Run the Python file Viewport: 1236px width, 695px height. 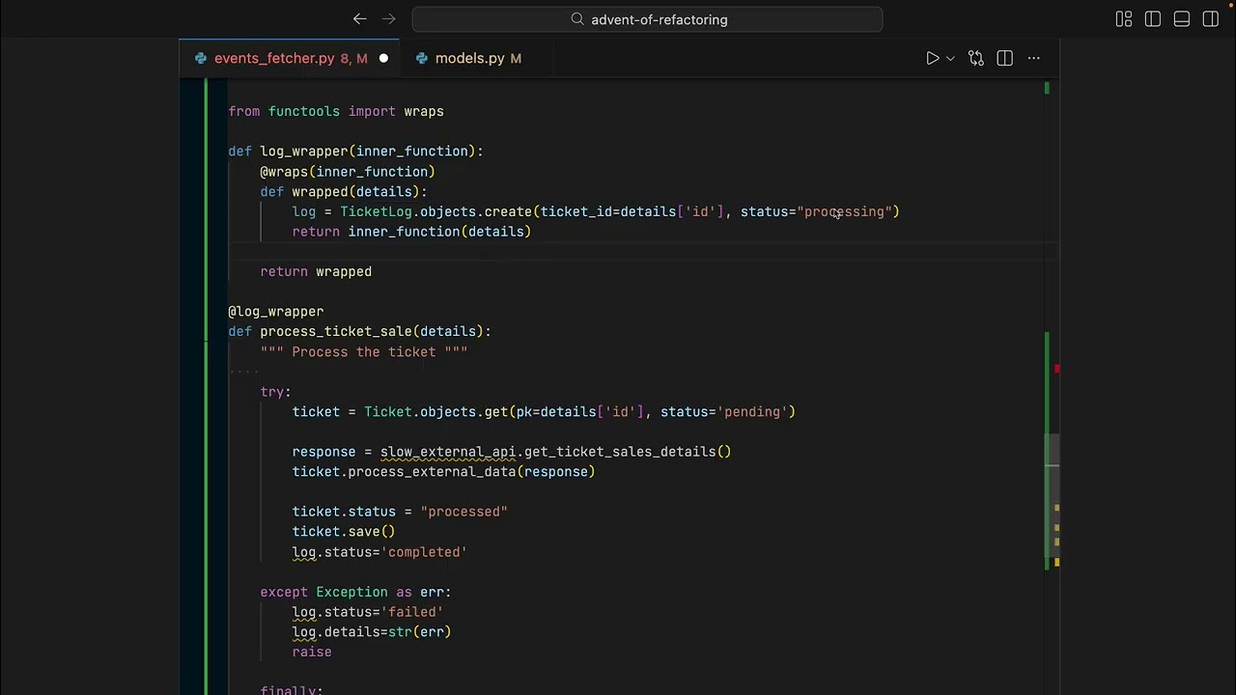click(x=932, y=59)
